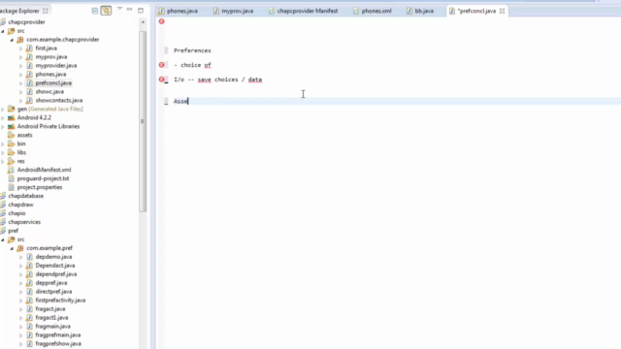
Task: Select deppref.java file
Action: 51,283
